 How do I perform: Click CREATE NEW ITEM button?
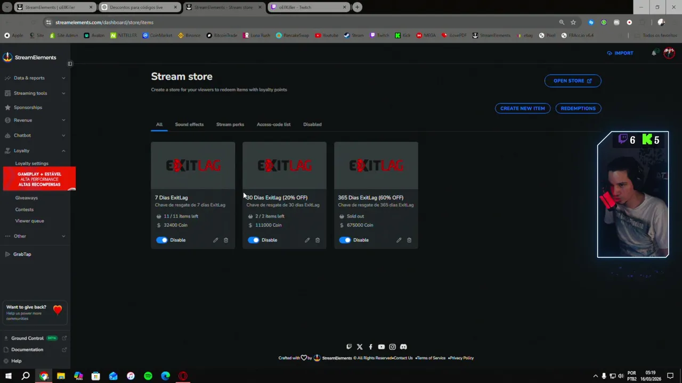(x=523, y=109)
